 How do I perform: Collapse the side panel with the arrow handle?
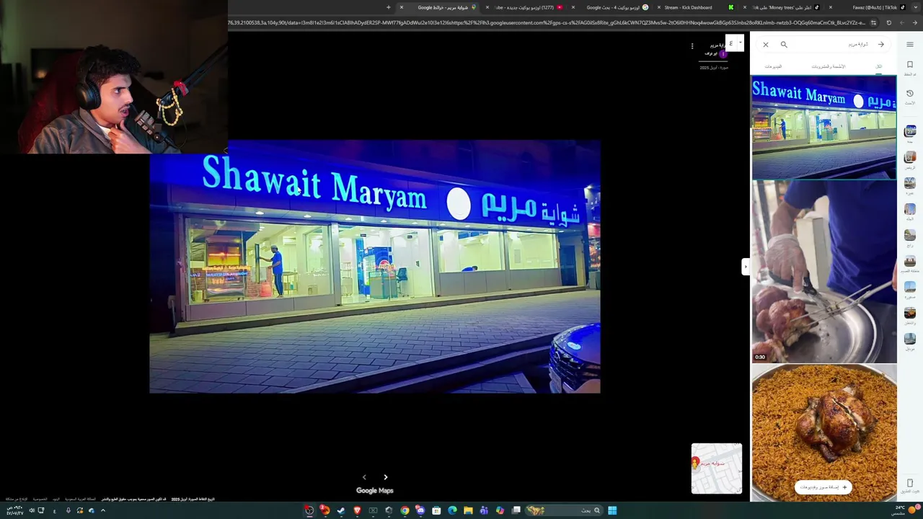[746, 267]
